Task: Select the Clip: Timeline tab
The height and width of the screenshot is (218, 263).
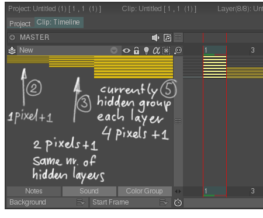Action: click(x=58, y=22)
